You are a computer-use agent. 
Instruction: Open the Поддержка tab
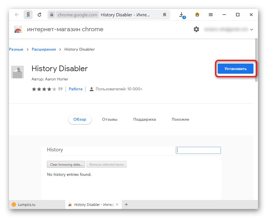[145, 119]
